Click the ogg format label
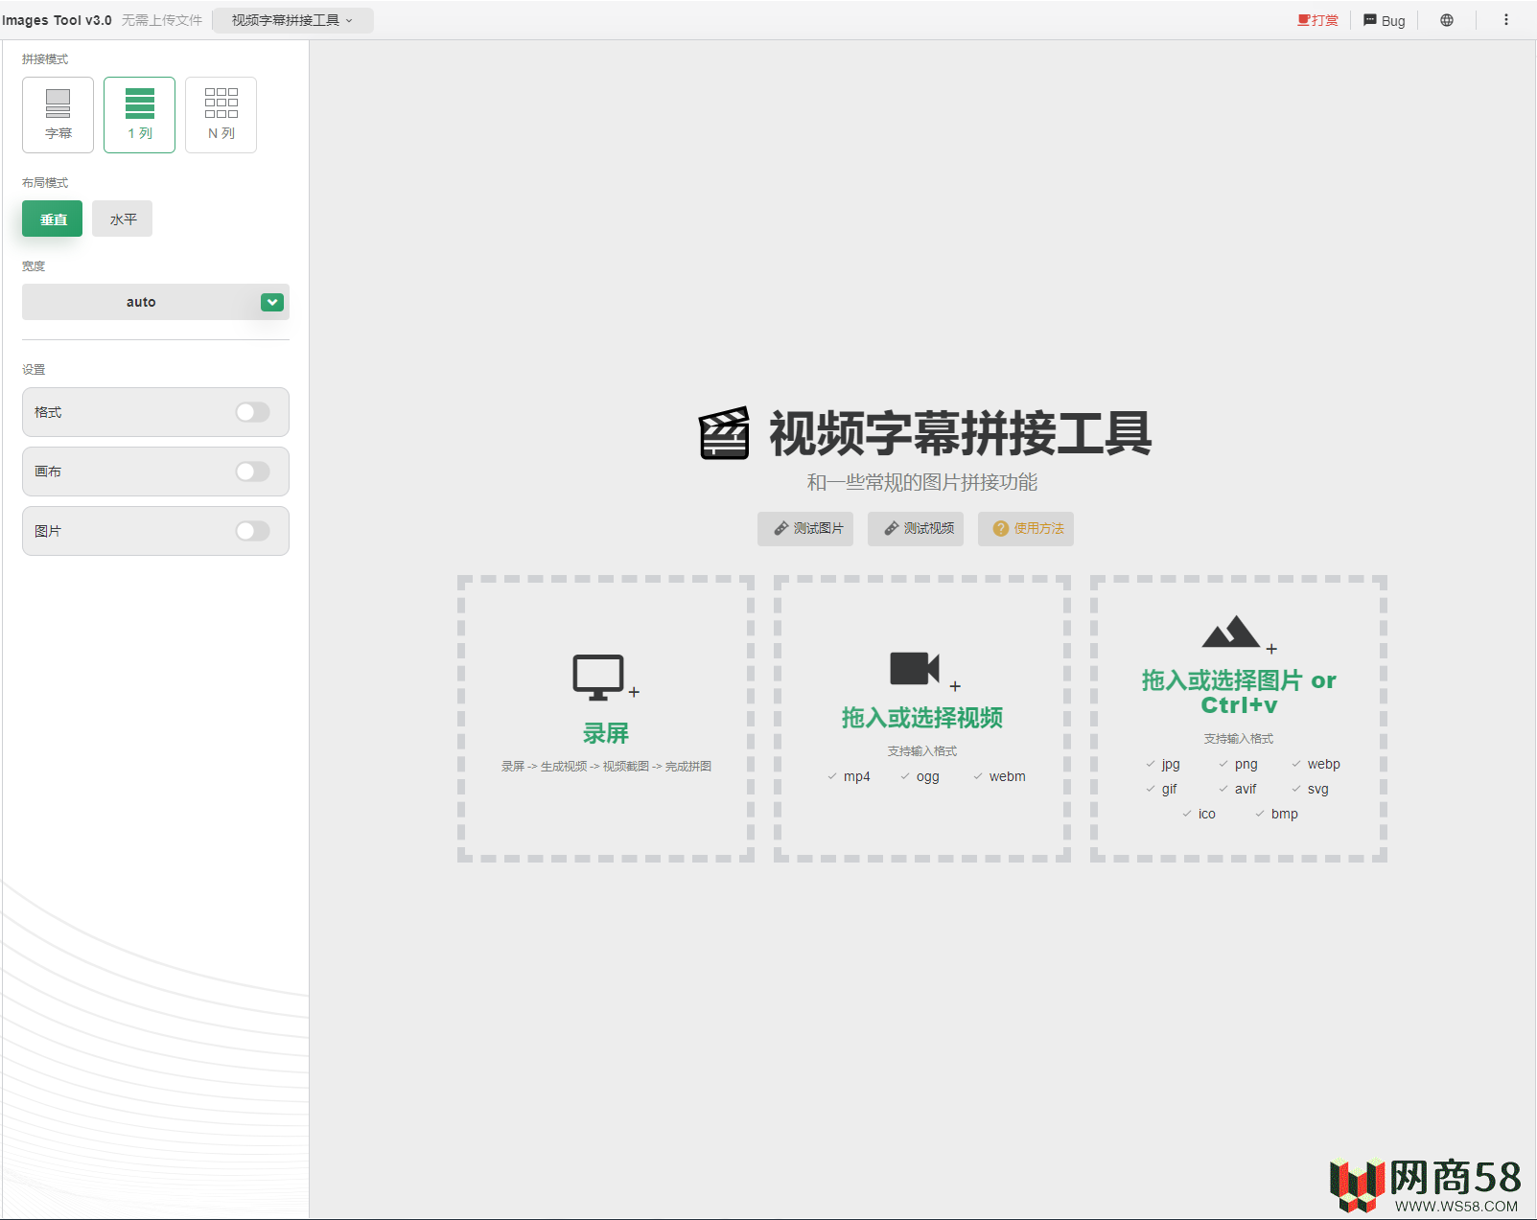Image resolution: width=1537 pixels, height=1220 pixels. coord(928,776)
